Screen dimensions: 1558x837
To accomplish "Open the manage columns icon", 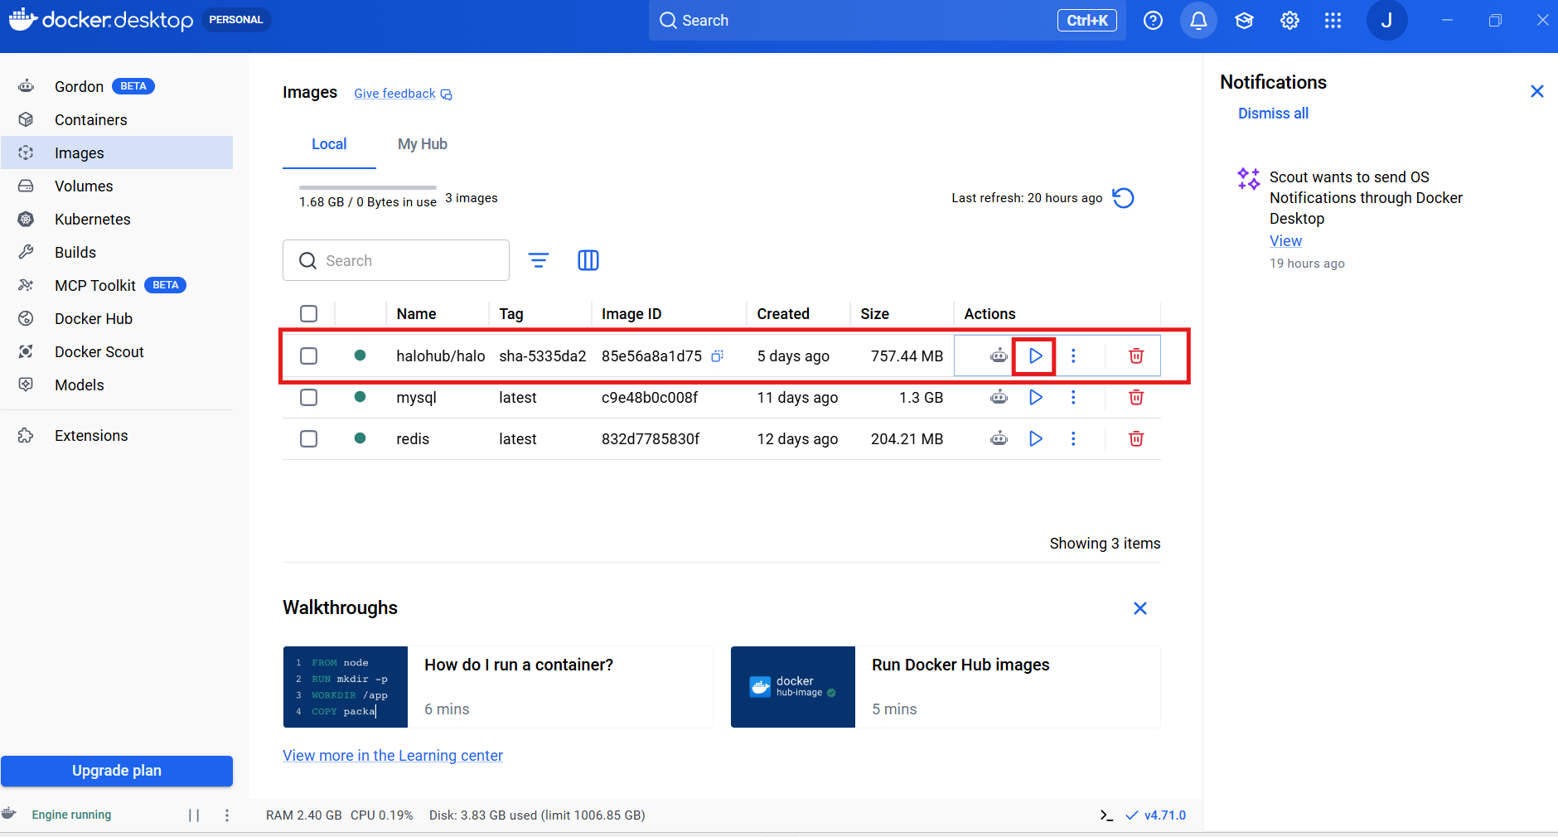I will 588,260.
